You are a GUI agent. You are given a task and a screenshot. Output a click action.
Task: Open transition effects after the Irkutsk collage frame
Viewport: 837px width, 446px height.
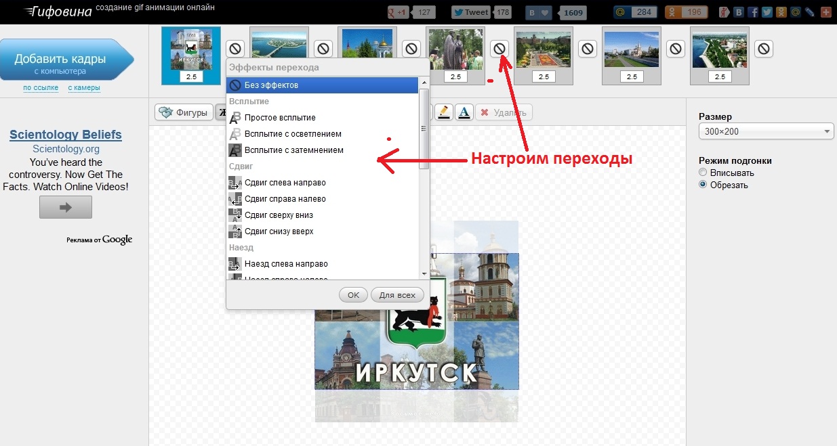coord(235,49)
